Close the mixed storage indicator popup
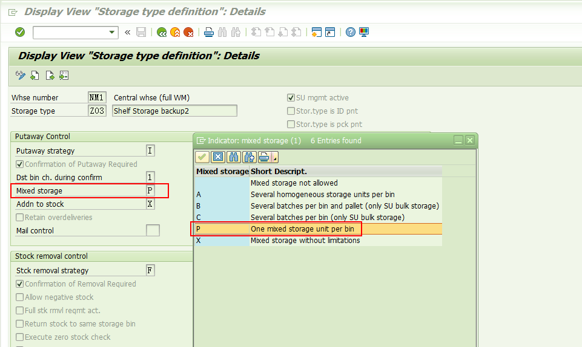Screen dimensions: 582x347 pyautogui.click(x=469, y=140)
